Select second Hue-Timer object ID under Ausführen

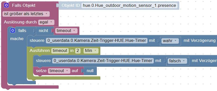103,61
